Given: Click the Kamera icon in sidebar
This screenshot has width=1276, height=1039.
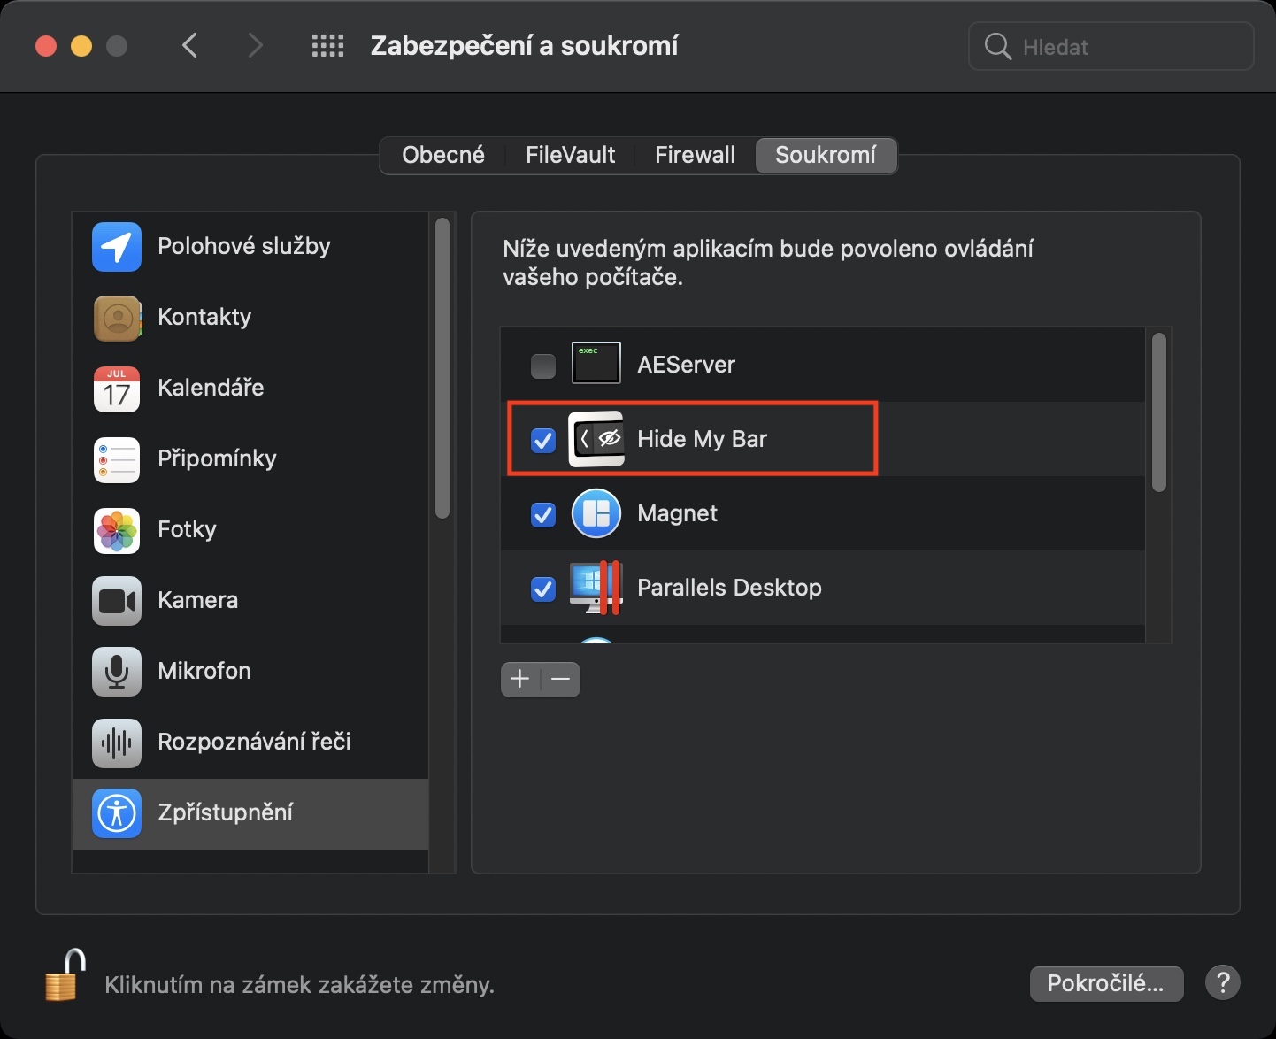Looking at the screenshot, I should pos(116,601).
